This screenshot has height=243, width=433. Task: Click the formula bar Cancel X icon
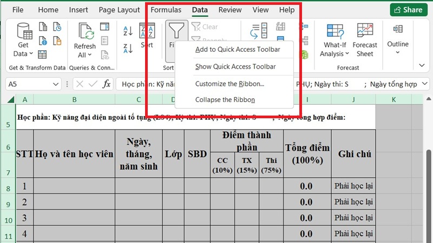pyautogui.click(x=80, y=84)
